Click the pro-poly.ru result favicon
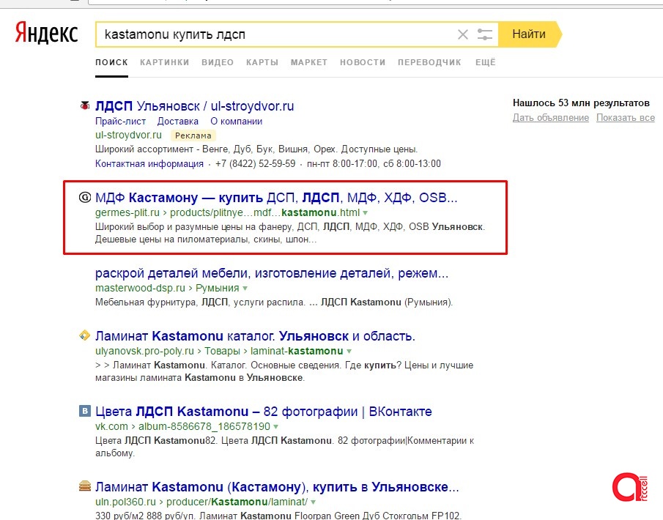 click(85, 335)
